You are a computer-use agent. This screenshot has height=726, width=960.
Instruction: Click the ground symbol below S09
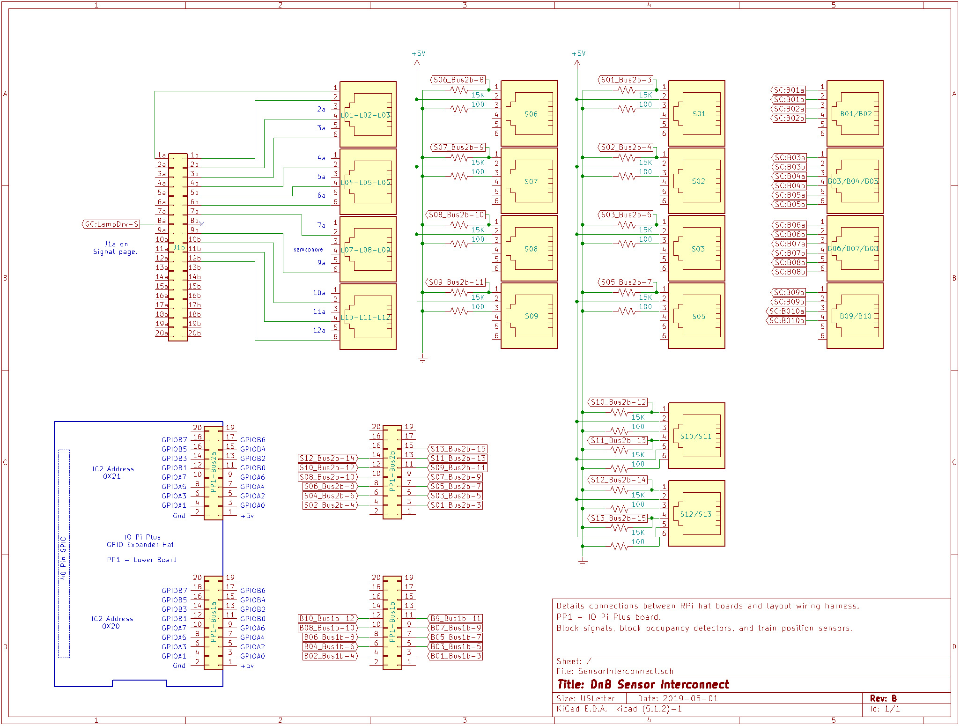click(422, 359)
